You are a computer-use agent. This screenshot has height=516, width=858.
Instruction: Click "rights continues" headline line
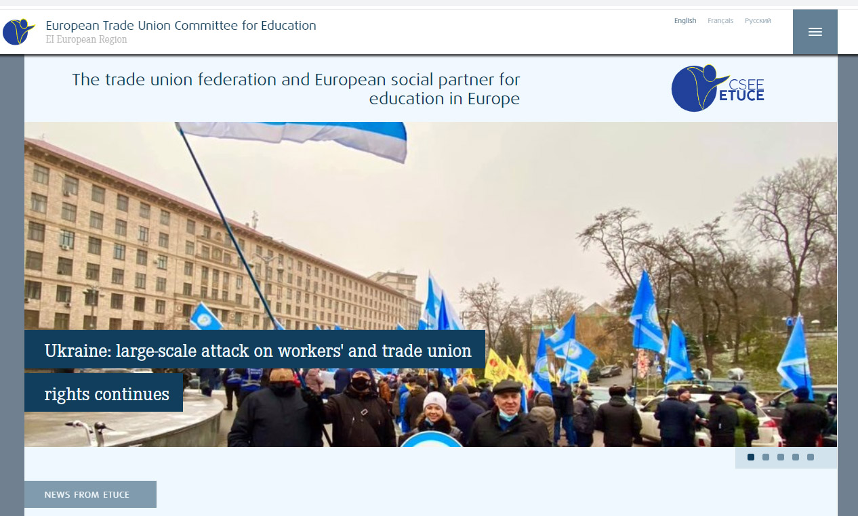pos(107,393)
